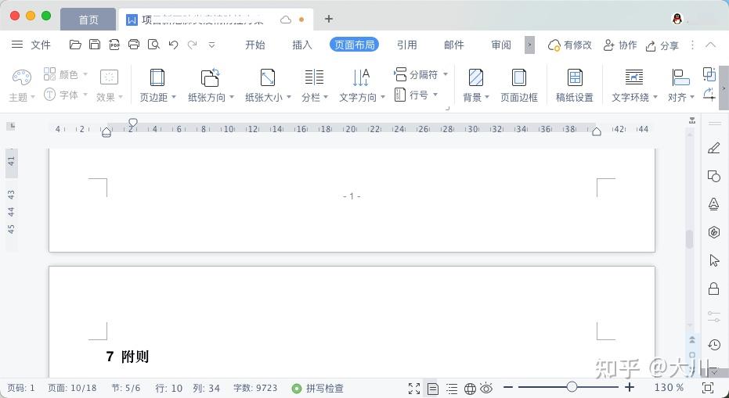The width and height of the screenshot is (729, 398).
Task: Click the hexagon icon in right sidebar
Action: [714, 231]
